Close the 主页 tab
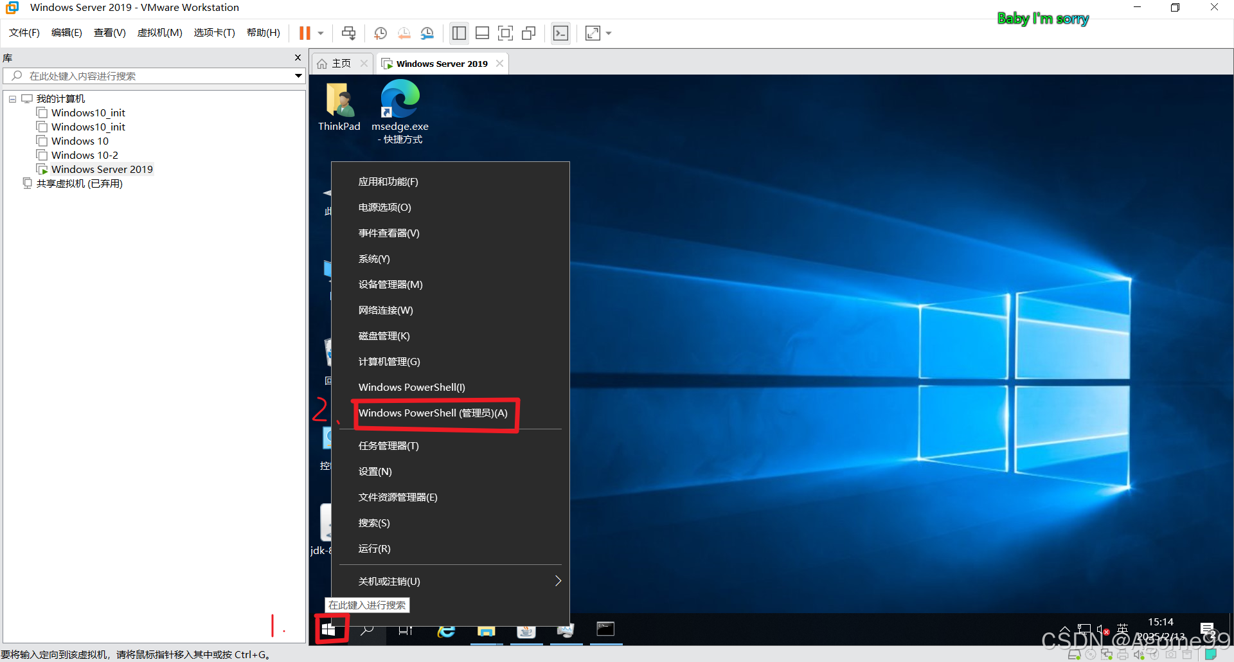This screenshot has height=662, width=1234. [x=364, y=63]
